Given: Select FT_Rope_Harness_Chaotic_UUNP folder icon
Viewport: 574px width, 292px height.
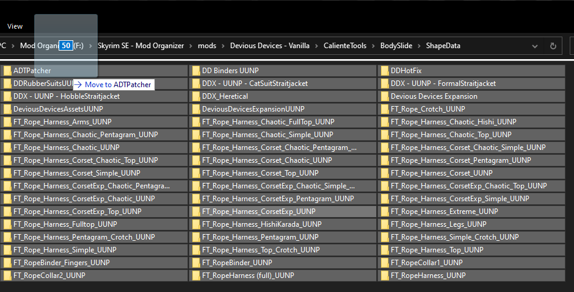Looking at the screenshot, I should tap(7, 148).
